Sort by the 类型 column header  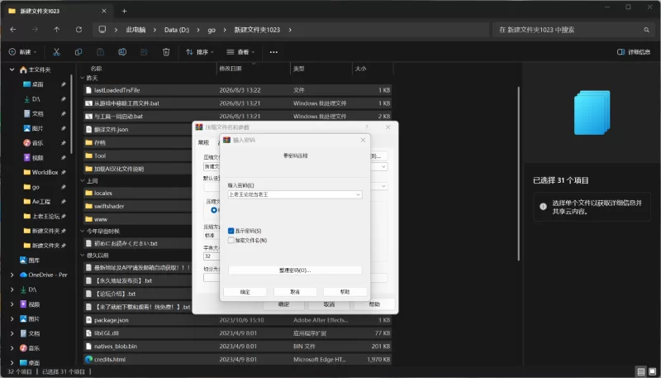tap(321, 69)
